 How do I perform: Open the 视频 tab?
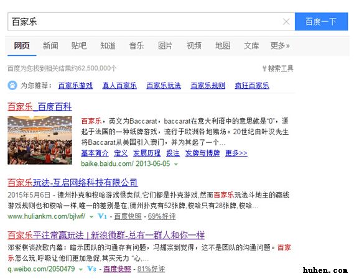pos(193,46)
